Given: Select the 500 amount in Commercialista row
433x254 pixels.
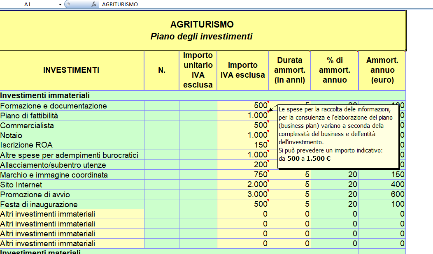Looking at the screenshot, I should [243, 125].
